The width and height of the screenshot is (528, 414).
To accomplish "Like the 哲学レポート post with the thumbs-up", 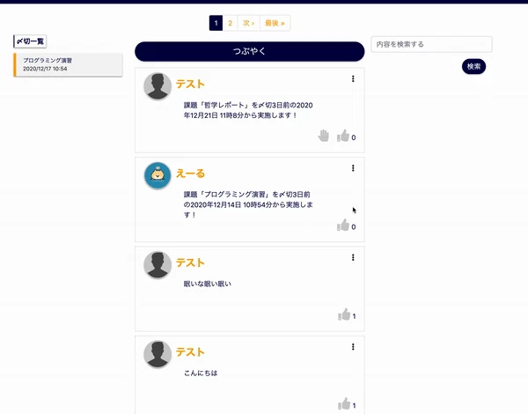I will click(343, 136).
